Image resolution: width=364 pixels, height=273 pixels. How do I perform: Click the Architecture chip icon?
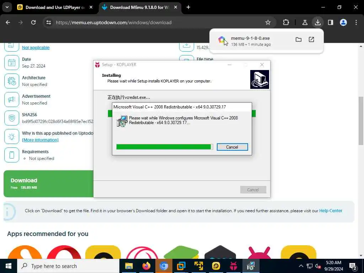(x=12, y=81)
